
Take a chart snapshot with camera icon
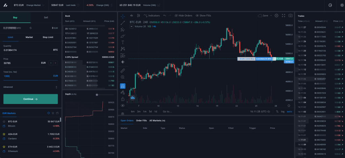pos(290,15)
